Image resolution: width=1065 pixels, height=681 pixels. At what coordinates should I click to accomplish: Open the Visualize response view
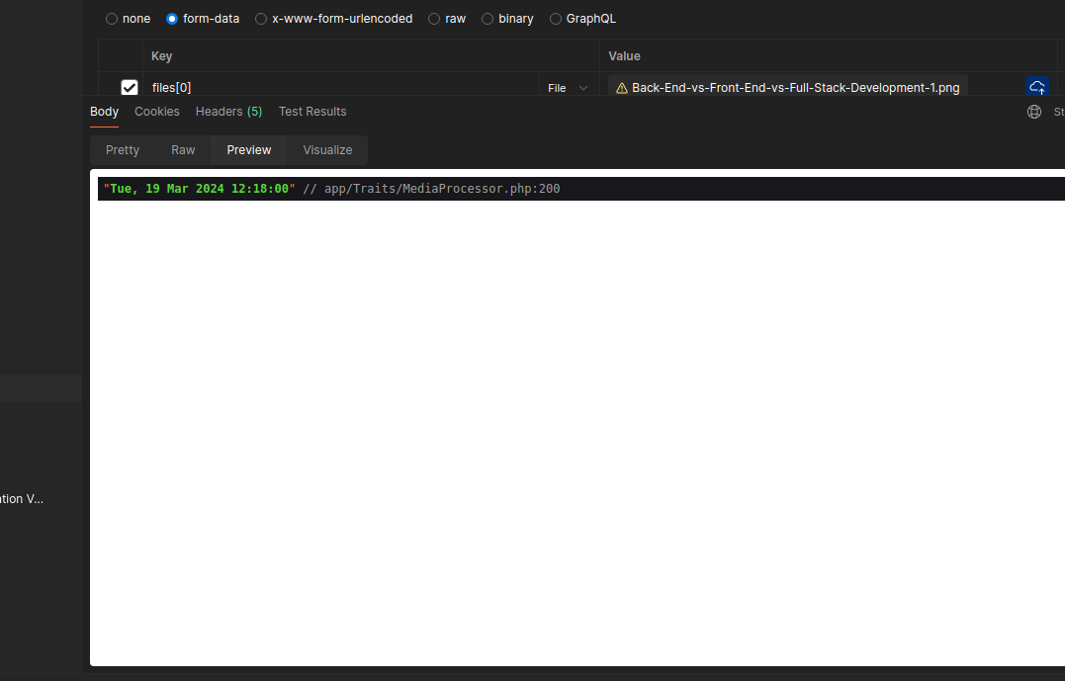pos(327,150)
